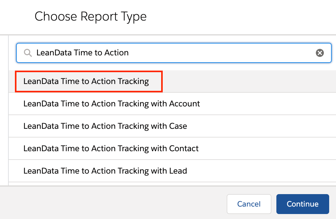This screenshot has width=336, height=219.
Task: Click the blue Continue button
Action: pos(302,204)
